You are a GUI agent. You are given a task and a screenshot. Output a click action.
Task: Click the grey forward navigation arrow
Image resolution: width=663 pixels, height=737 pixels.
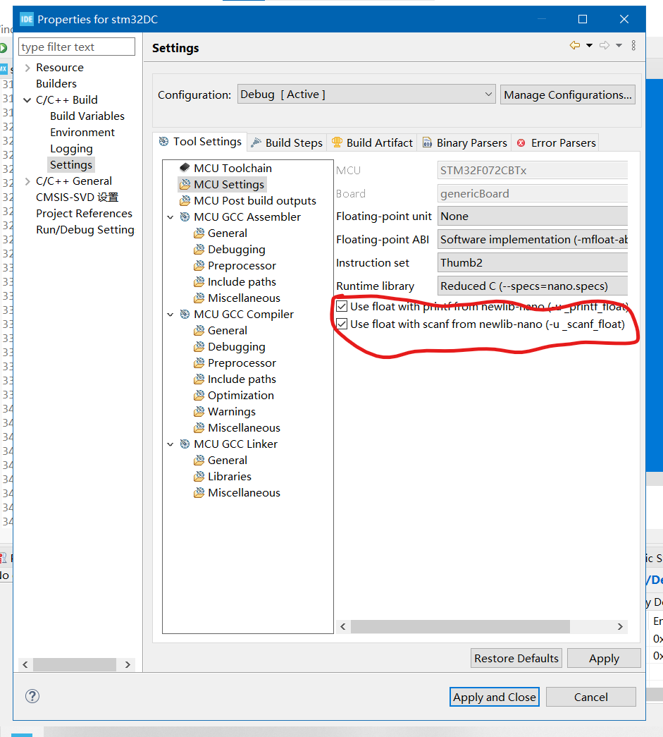click(605, 45)
